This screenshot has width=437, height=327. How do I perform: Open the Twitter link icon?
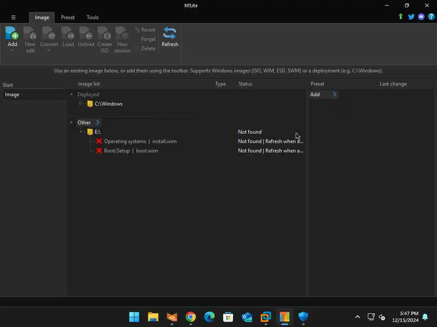pyautogui.click(x=411, y=17)
